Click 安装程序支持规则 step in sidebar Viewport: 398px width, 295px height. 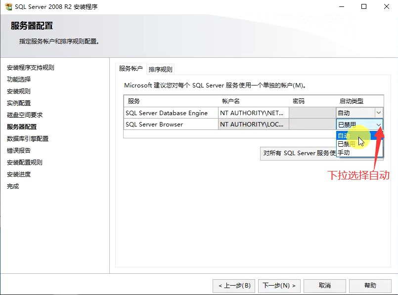[x=31, y=68]
